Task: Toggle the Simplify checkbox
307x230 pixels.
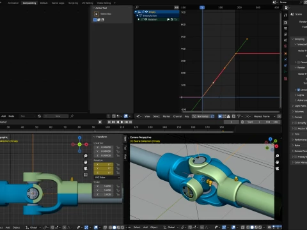Action: pos(295,123)
